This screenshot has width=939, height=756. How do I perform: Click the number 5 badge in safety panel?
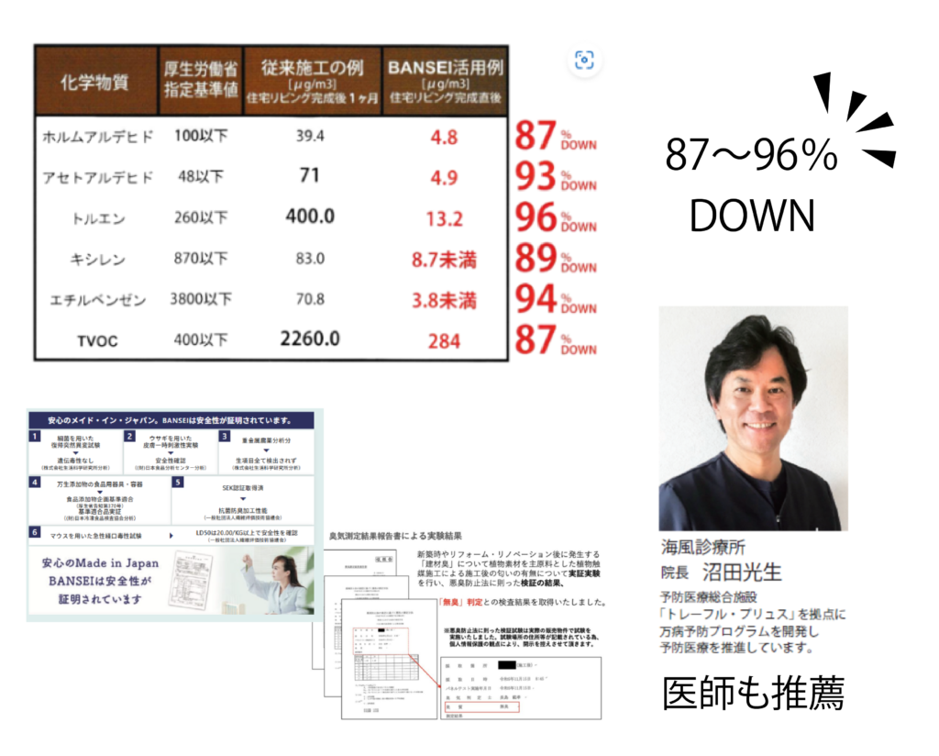click(177, 482)
